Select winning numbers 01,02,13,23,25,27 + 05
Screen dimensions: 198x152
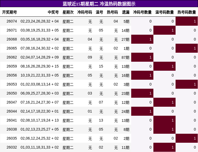point(40,129)
